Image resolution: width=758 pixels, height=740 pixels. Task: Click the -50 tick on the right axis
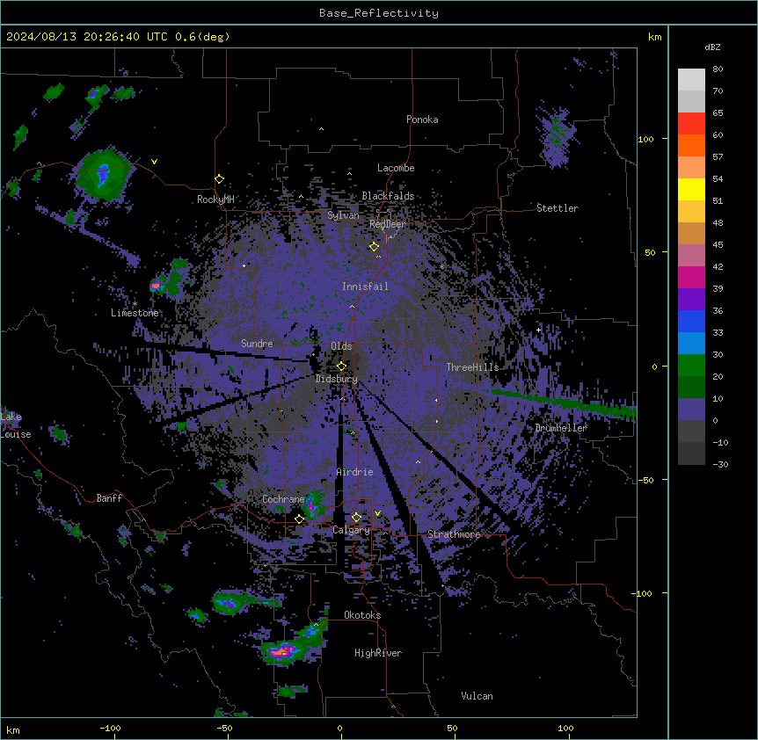click(x=645, y=480)
